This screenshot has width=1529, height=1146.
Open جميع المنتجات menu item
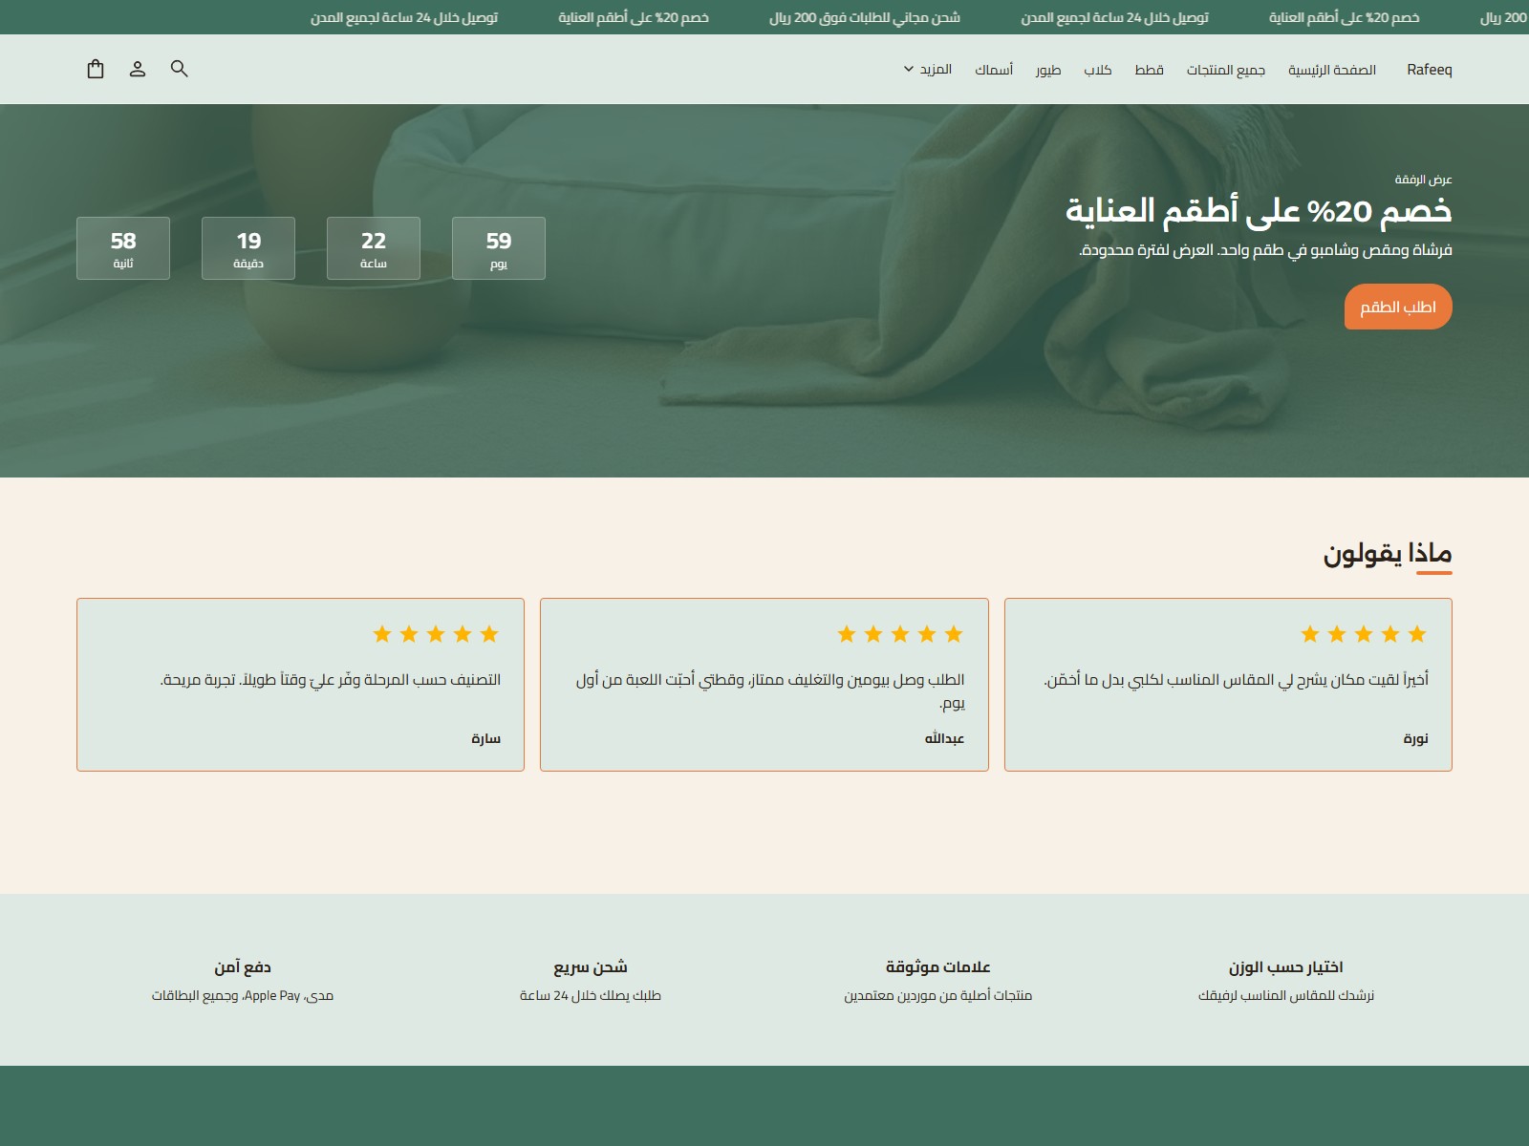coord(1226,70)
